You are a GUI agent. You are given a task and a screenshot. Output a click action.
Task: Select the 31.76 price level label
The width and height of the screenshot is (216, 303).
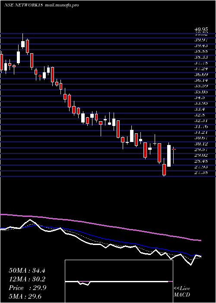tap(201, 126)
